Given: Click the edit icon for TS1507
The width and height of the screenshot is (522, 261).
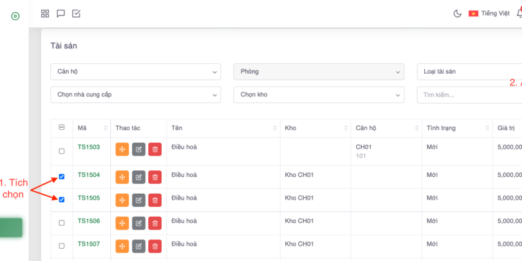Looking at the screenshot, I should click(x=138, y=246).
